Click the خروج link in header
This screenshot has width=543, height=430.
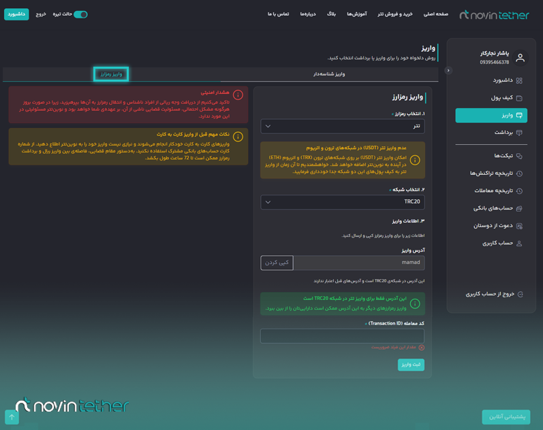point(41,14)
